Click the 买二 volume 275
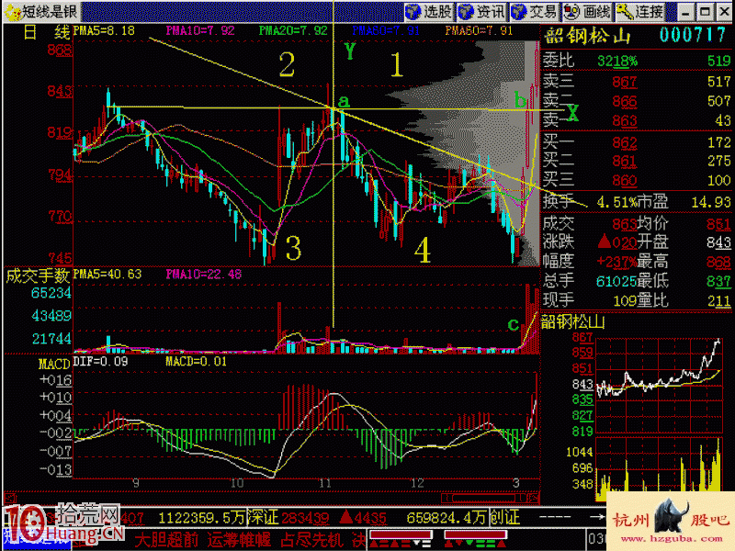Screen dimensions: 735x551 point(719,162)
